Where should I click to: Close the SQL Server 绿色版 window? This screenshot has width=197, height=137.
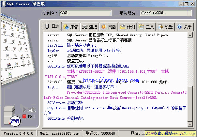(192, 4)
